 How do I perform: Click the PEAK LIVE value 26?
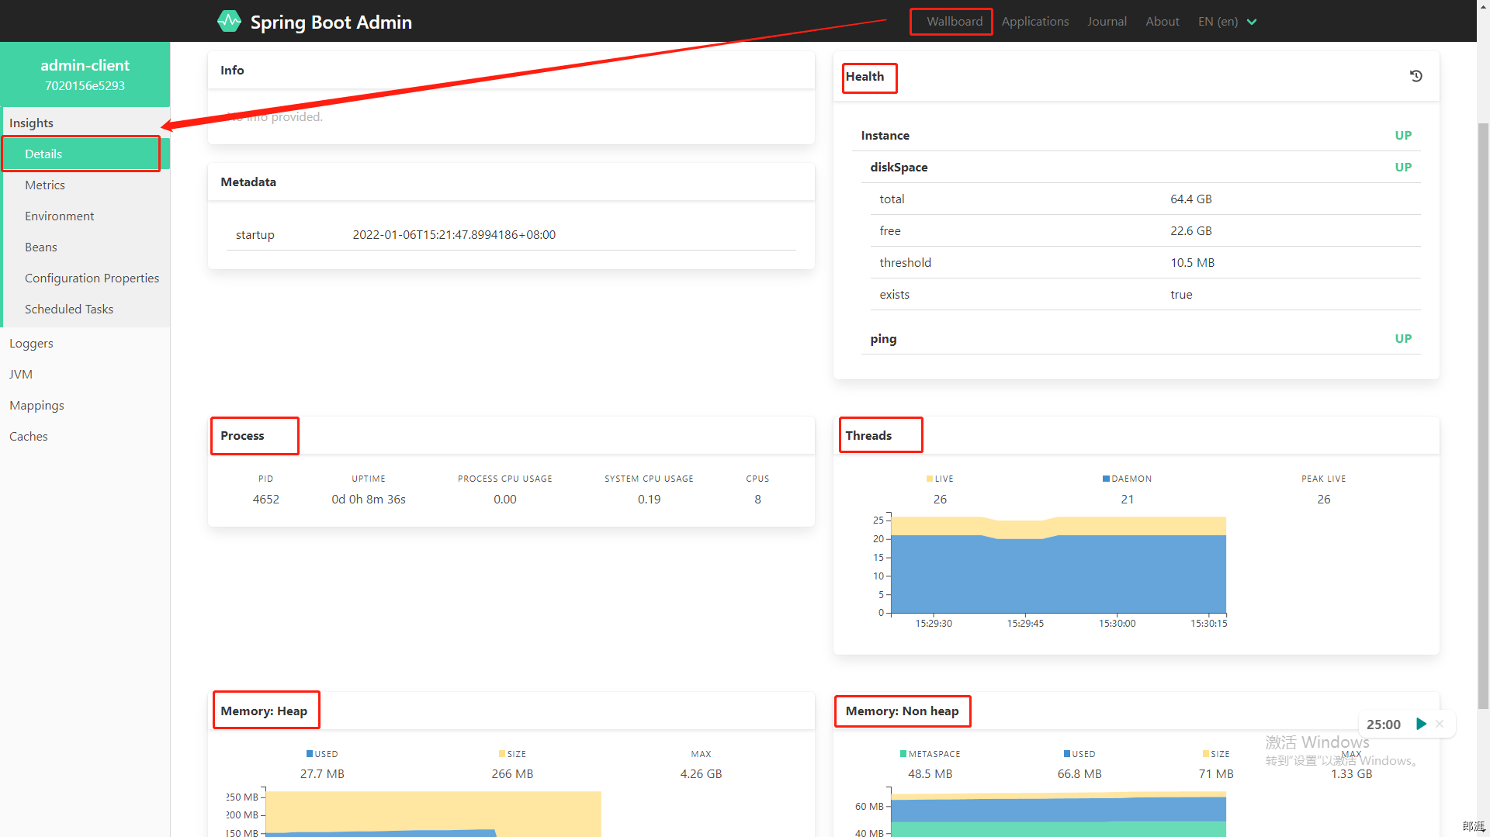[x=1324, y=499]
